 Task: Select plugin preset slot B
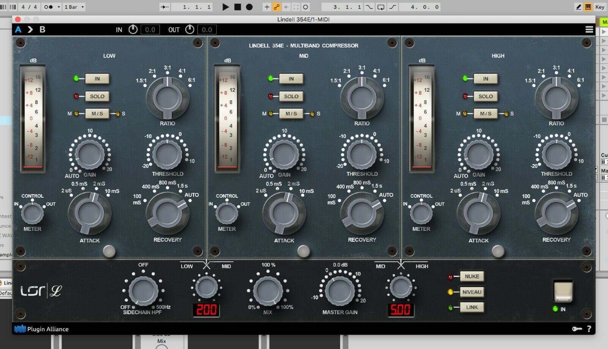coord(42,29)
